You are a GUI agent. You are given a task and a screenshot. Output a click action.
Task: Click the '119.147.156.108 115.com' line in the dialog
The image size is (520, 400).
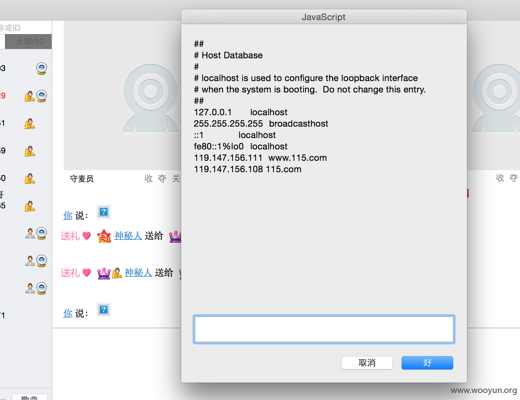[x=248, y=169]
